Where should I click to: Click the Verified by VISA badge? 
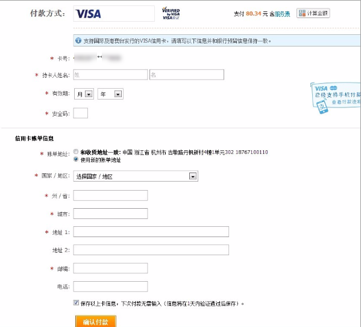pyautogui.click(x=171, y=14)
